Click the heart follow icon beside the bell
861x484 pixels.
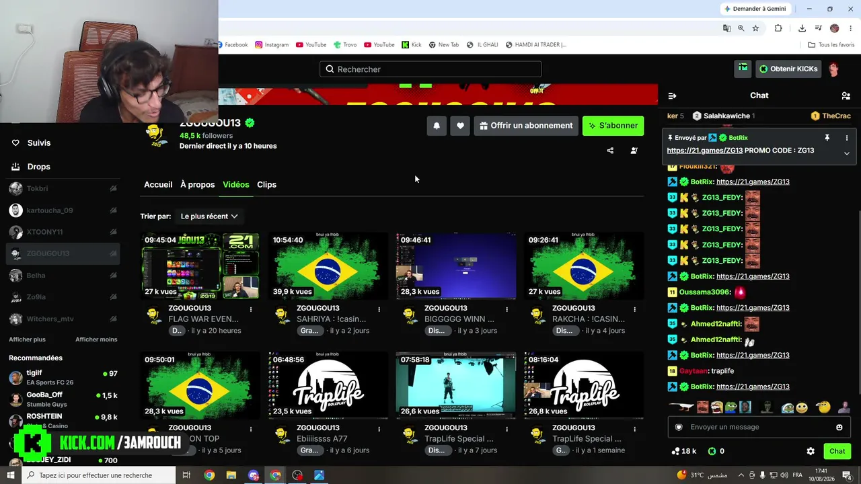click(x=460, y=126)
